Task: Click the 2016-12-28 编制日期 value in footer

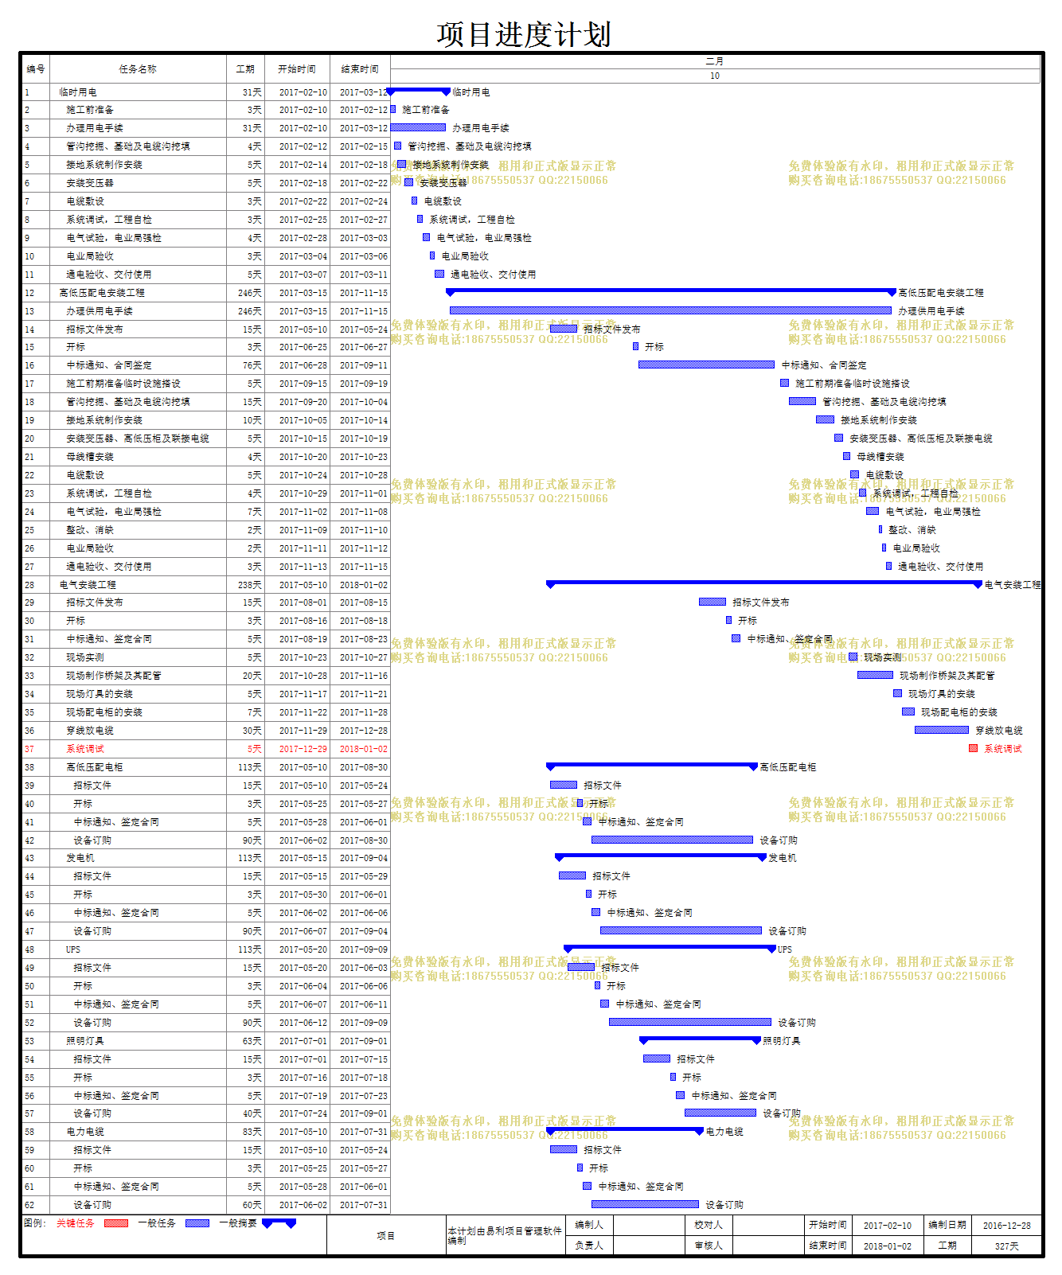Action: [x=1006, y=1226]
